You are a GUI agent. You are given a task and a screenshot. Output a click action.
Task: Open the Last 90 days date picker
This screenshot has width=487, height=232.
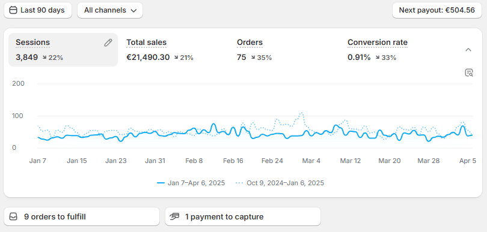[x=38, y=10]
